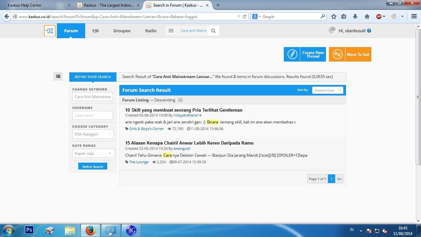The image size is (421, 237).
Task: Open user profile awangusti
Action: click(x=182, y=148)
